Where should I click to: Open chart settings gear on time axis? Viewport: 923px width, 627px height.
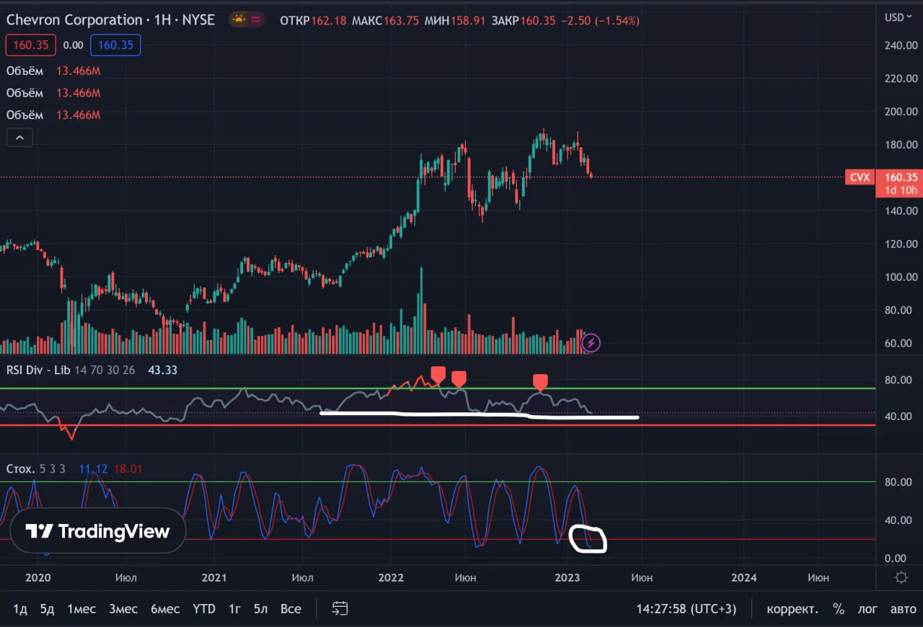coord(901,577)
